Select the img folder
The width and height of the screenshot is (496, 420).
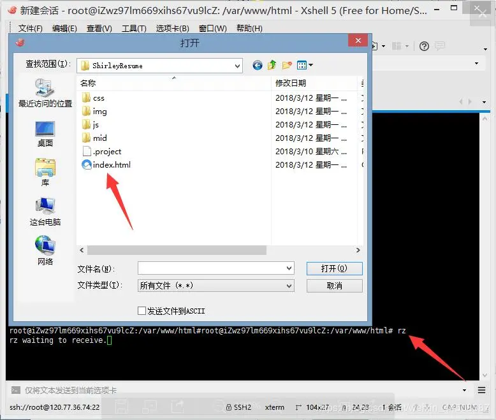[94, 112]
